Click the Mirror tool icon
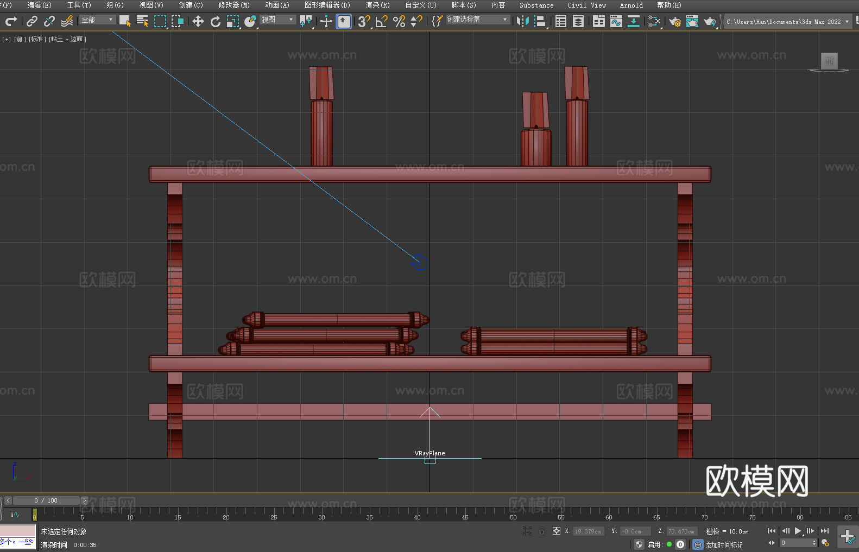The width and height of the screenshot is (859, 552). 523,21
